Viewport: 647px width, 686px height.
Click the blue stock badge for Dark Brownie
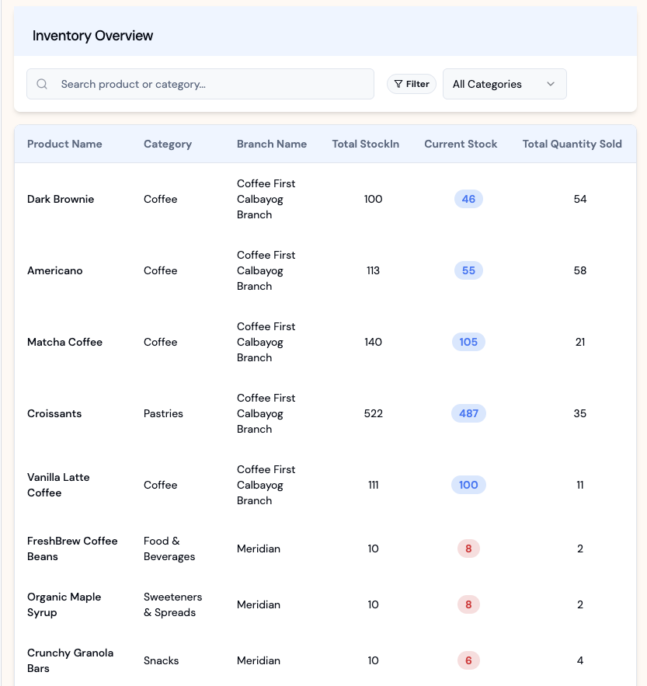coord(468,199)
